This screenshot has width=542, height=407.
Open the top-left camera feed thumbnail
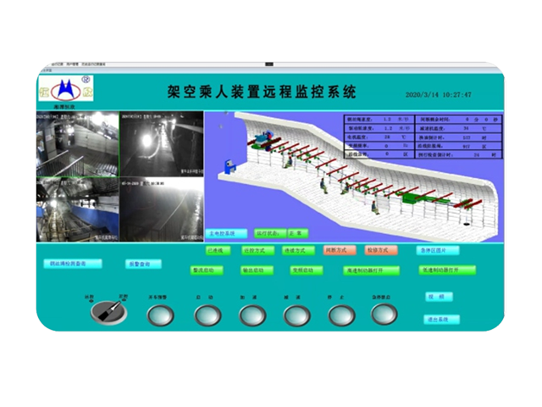click(77, 144)
